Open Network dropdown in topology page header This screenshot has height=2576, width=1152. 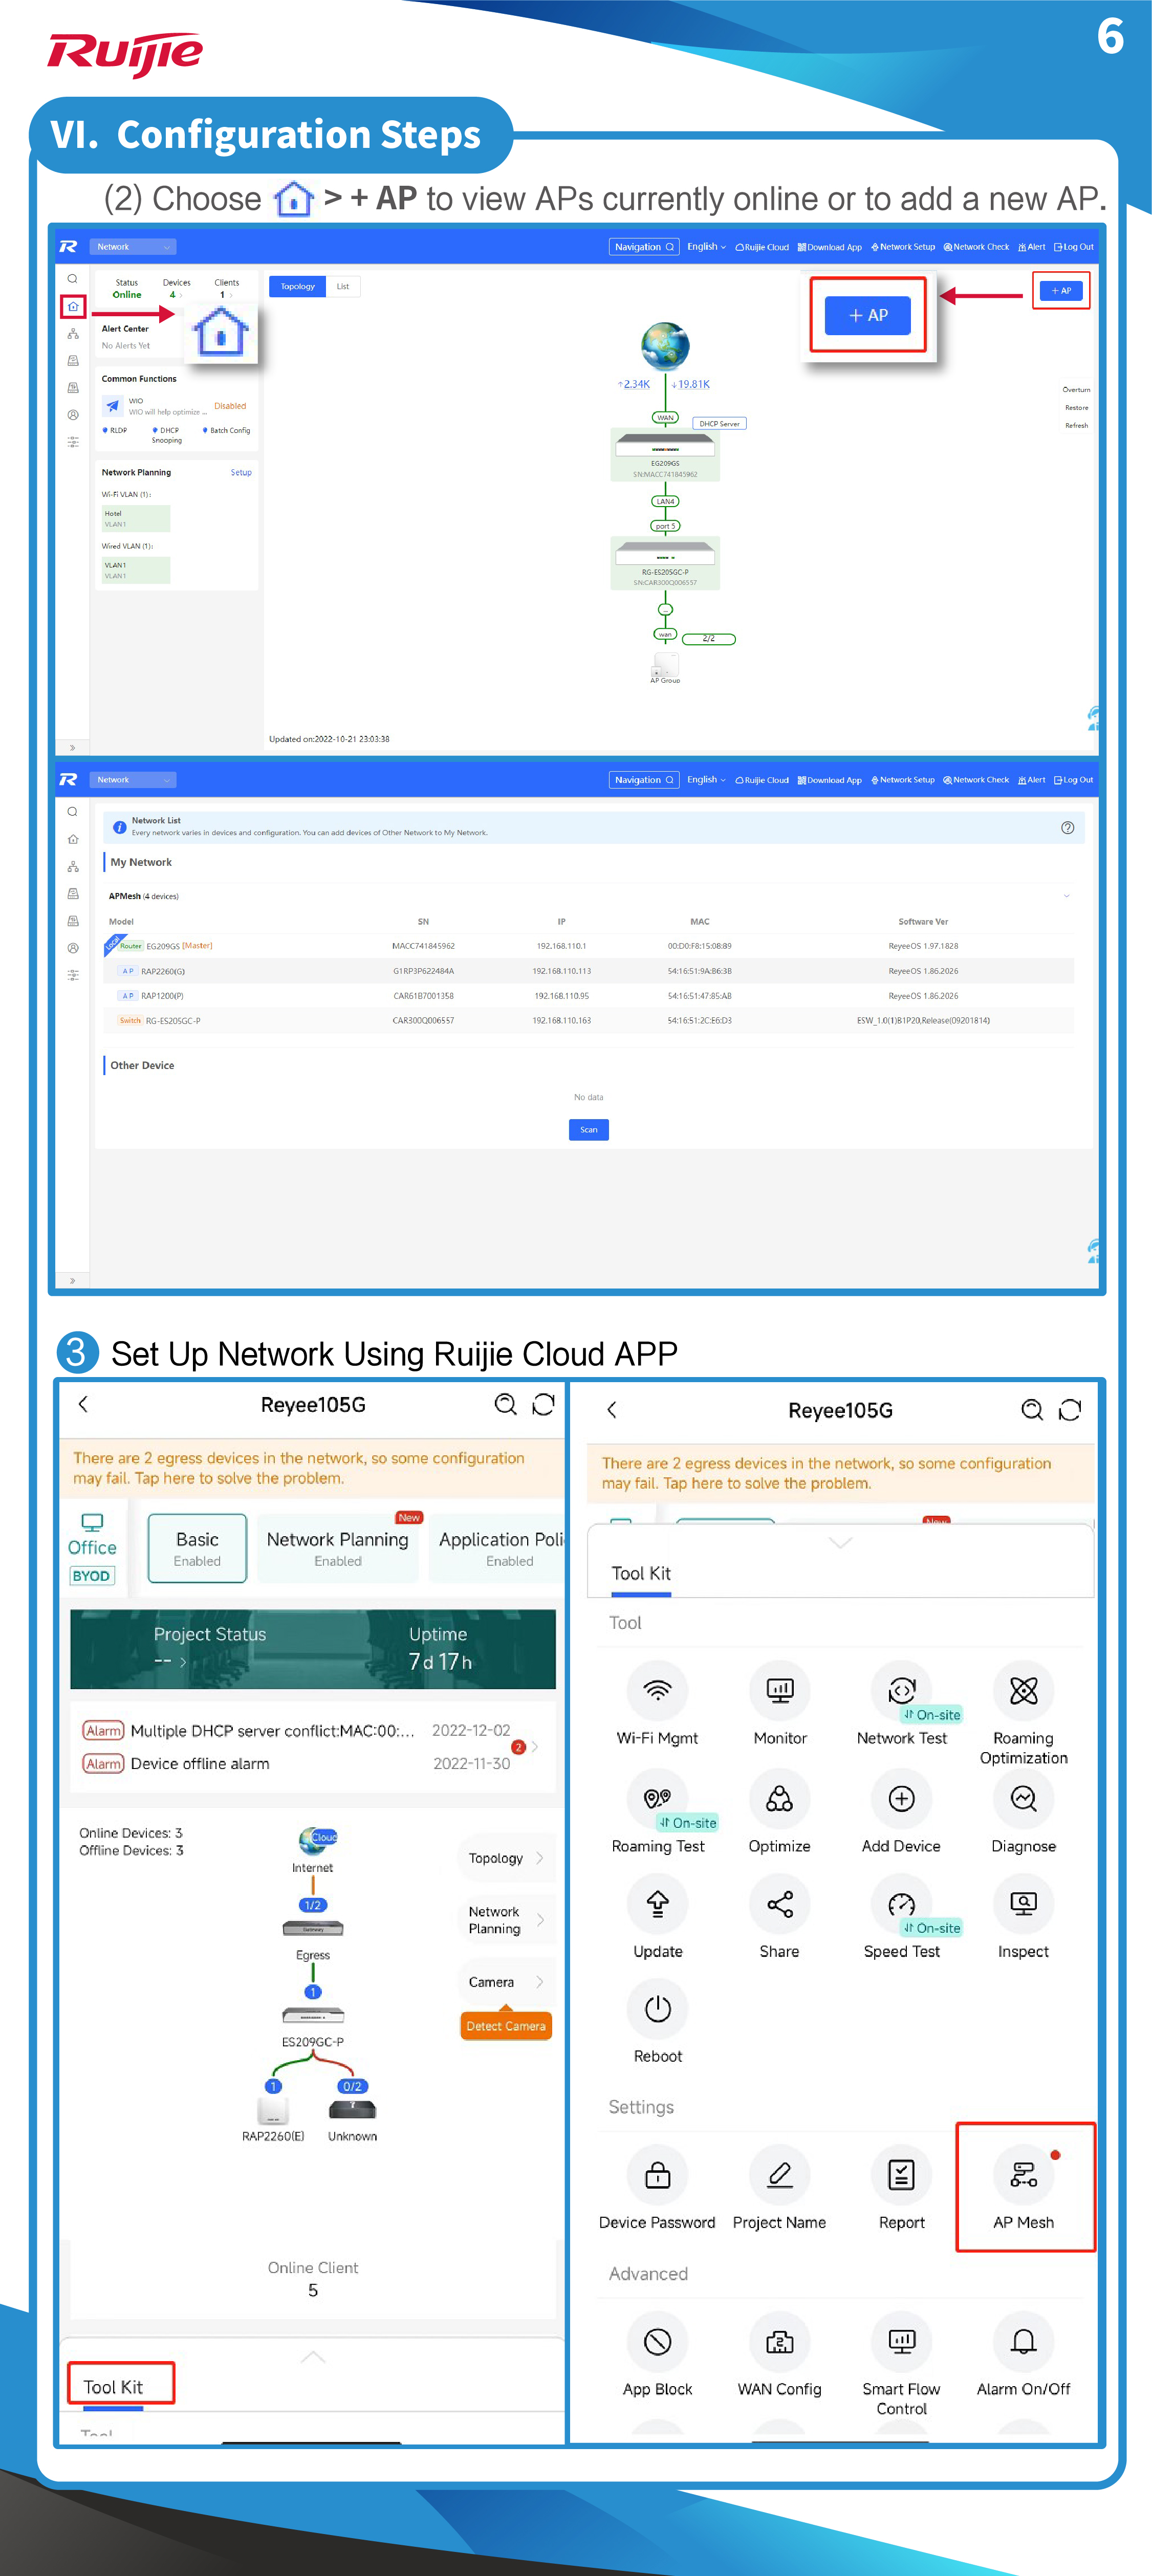click(x=133, y=247)
